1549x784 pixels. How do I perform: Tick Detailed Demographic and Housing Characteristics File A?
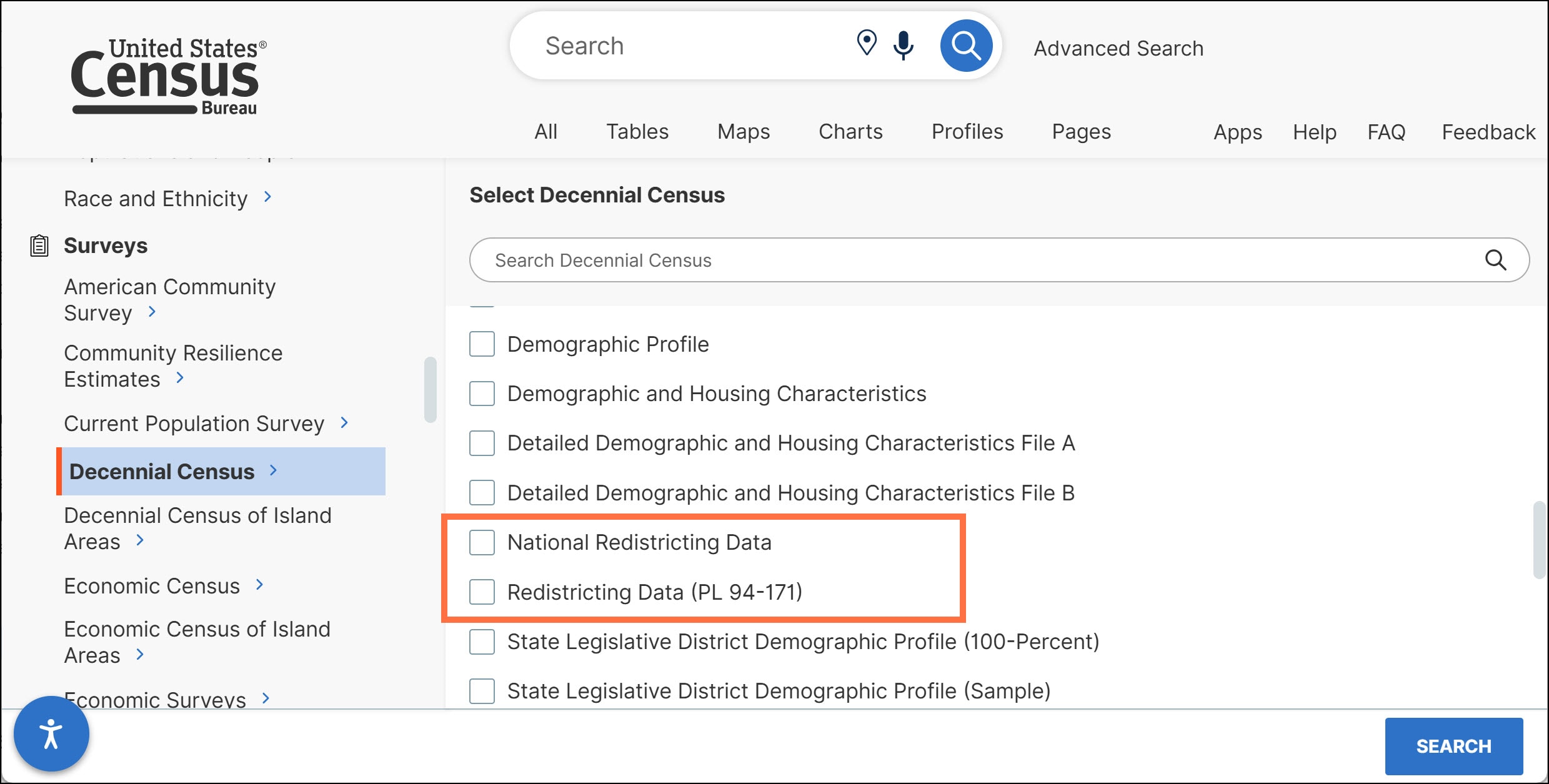(482, 443)
